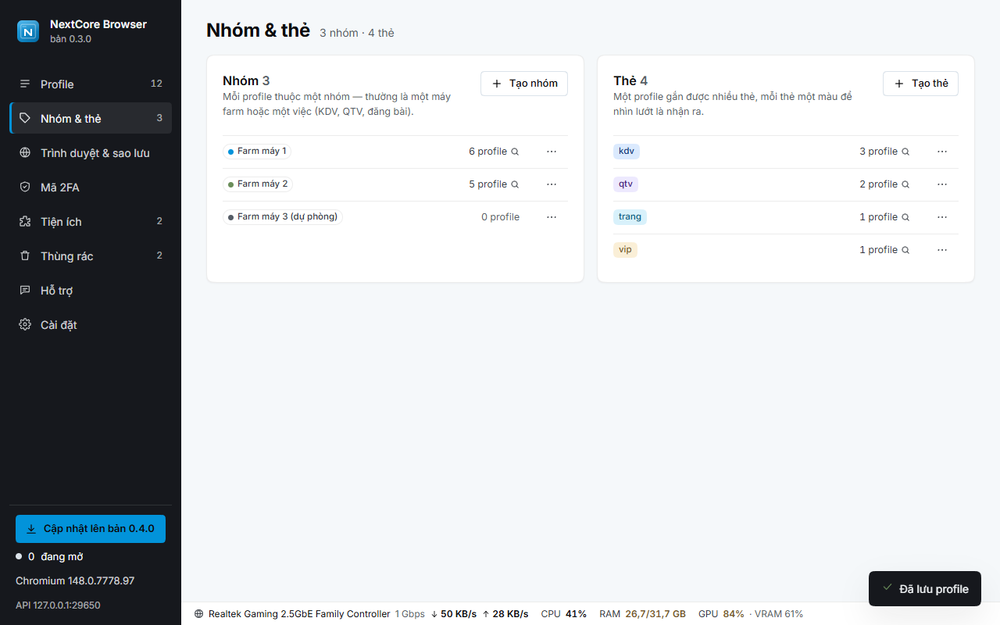Screen dimensions: 1000x625
Task: Click the Chromium 148.0.7778.97 version text
Action: coord(75,581)
